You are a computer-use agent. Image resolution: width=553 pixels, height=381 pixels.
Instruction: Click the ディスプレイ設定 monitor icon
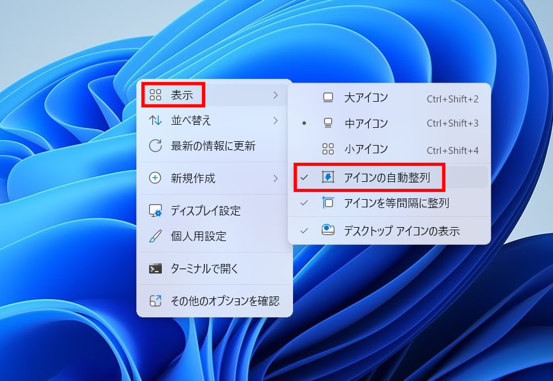pyautogui.click(x=155, y=211)
